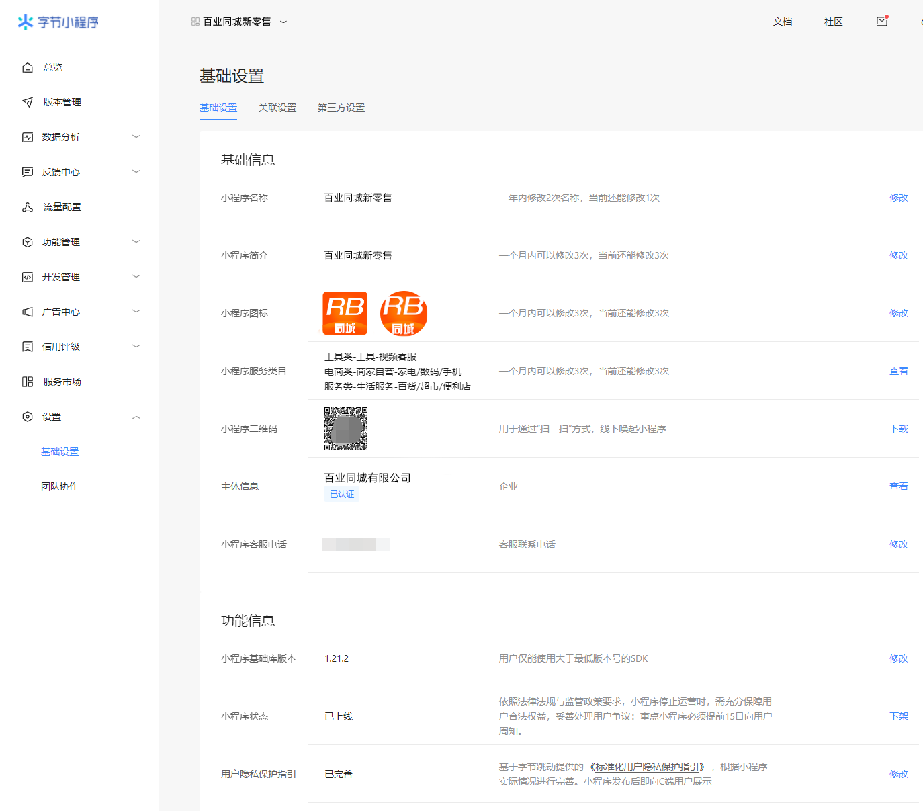Click 修改 for 小程序名称
Screen dimensions: 923x811
click(x=898, y=198)
